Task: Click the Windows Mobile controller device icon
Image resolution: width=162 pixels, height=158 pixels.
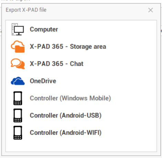Action: click(18, 98)
